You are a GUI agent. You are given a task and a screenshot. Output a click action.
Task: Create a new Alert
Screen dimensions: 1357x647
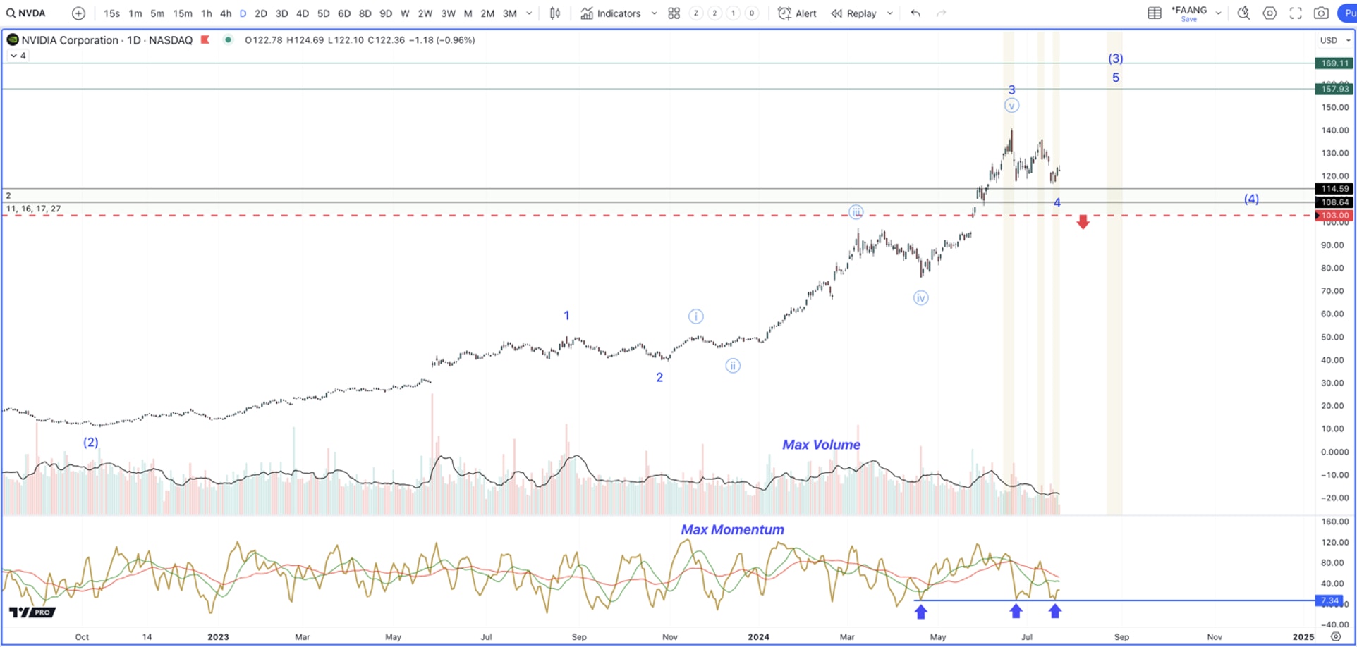[x=797, y=13]
